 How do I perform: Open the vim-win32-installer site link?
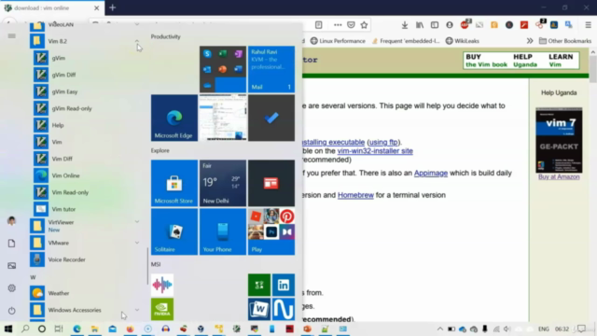tap(375, 151)
